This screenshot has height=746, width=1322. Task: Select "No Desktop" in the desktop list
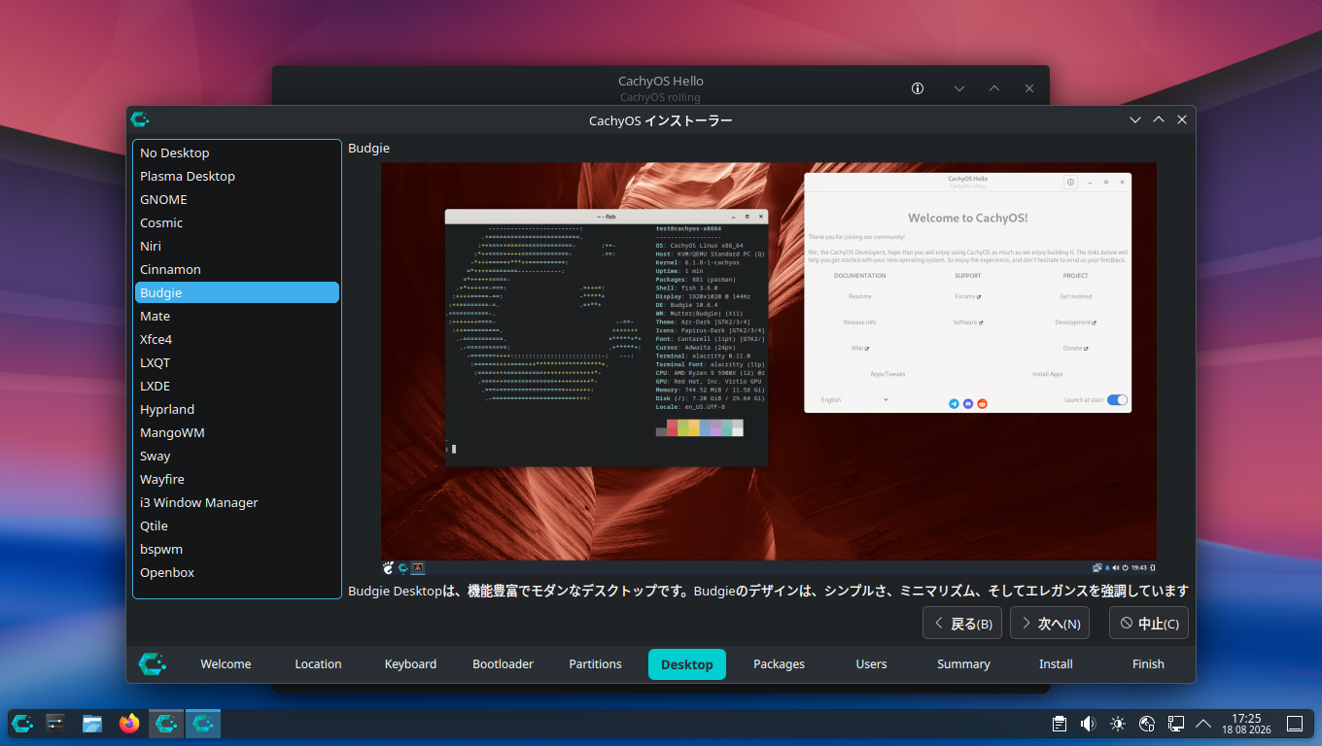point(237,153)
